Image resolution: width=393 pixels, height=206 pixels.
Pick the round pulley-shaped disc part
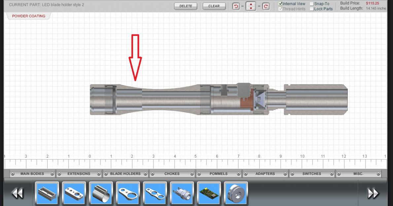[236, 193]
